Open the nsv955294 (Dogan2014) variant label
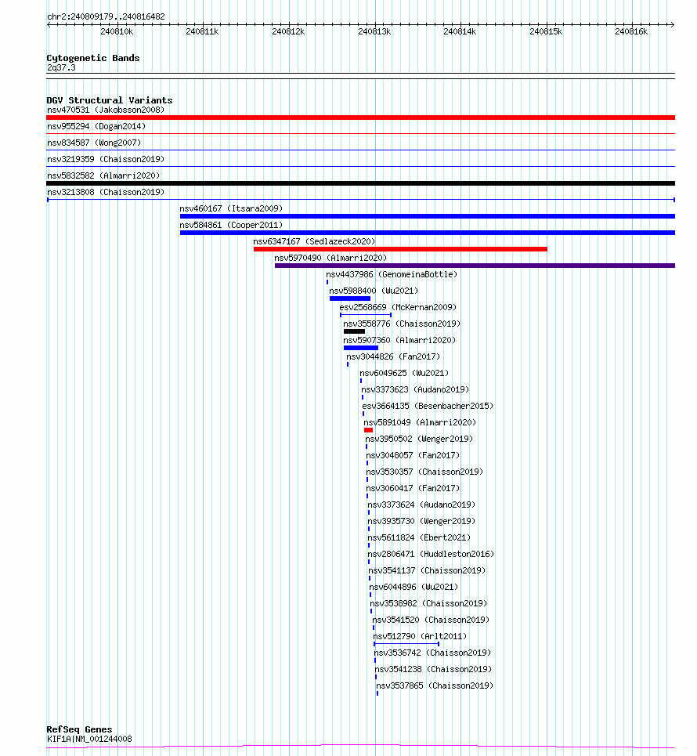 point(96,126)
